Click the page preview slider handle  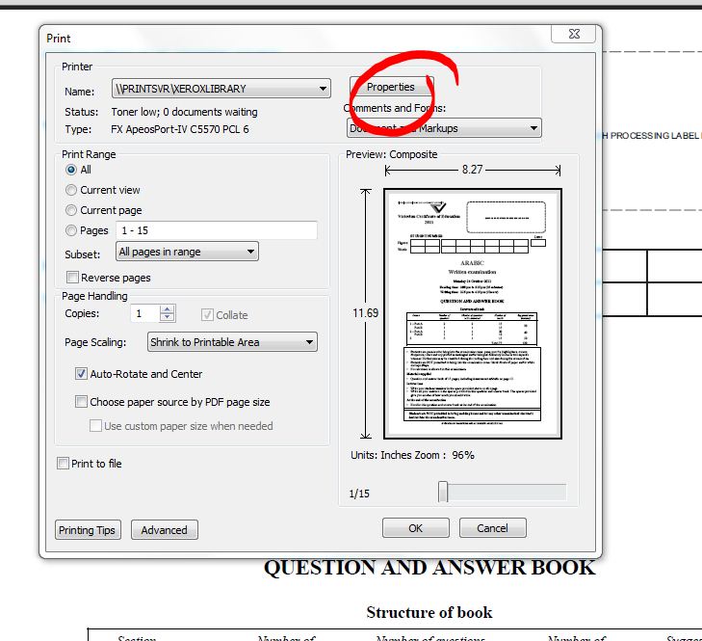[x=443, y=493]
